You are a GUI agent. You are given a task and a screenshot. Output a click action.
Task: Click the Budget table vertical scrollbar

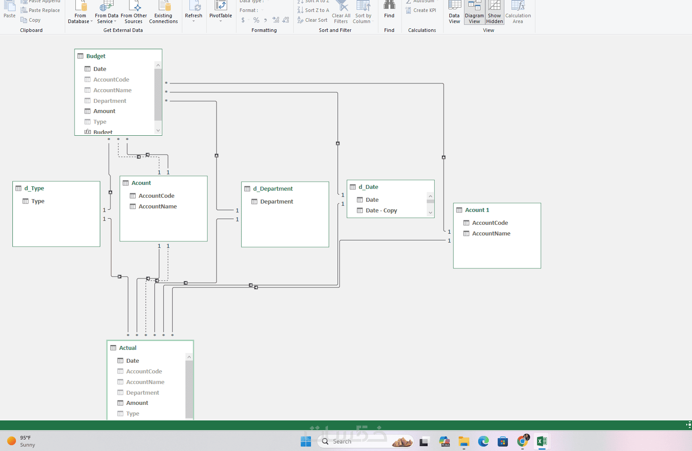(158, 98)
